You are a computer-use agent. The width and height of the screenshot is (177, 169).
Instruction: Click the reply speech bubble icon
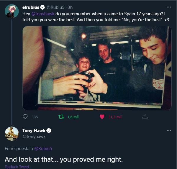pyautogui.click(x=25, y=117)
